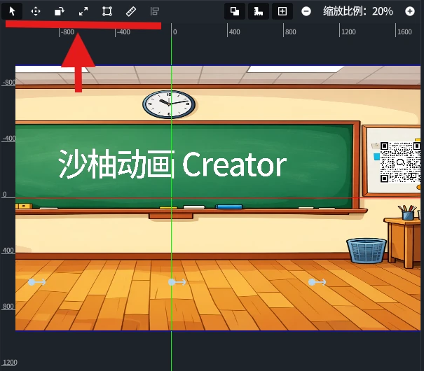Screen dimensions: 424x371
Task: Zoom in with the plus button
Action: [410, 11]
